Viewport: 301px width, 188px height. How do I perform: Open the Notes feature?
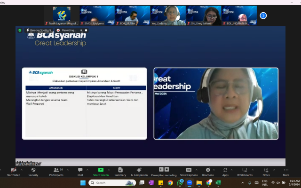[x=266, y=172]
